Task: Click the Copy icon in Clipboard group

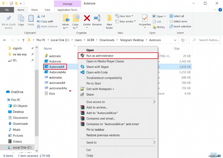Action: (x=21, y=18)
